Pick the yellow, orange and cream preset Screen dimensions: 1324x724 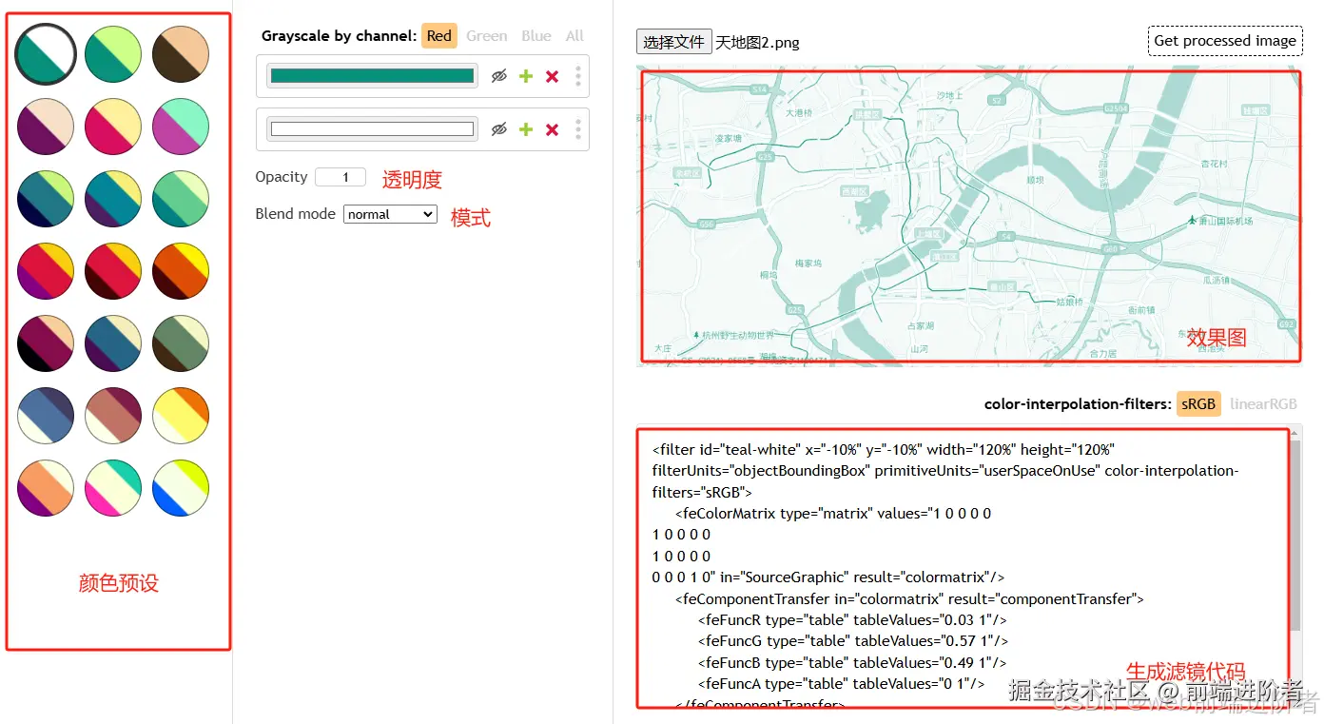(181, 415)
